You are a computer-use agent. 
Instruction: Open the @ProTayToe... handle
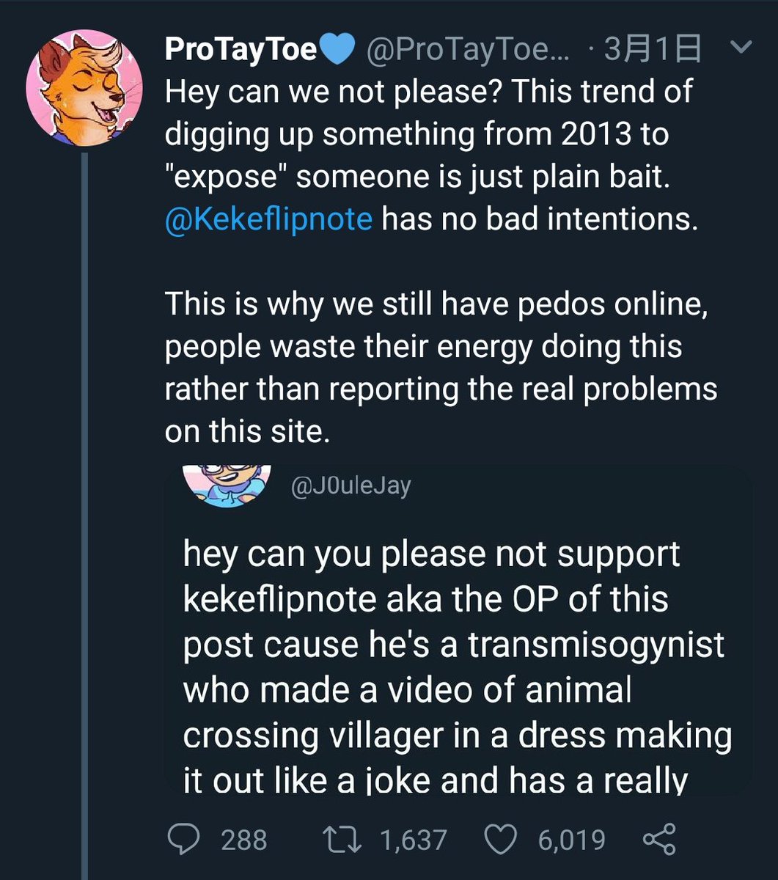point(471,51)
